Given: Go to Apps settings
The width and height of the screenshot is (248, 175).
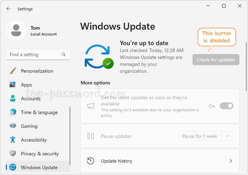Looking at the screenshot, I should point(38,84).
